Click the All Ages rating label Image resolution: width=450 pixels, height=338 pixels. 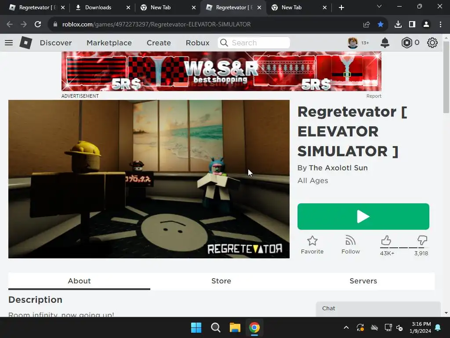click(313, 180)
